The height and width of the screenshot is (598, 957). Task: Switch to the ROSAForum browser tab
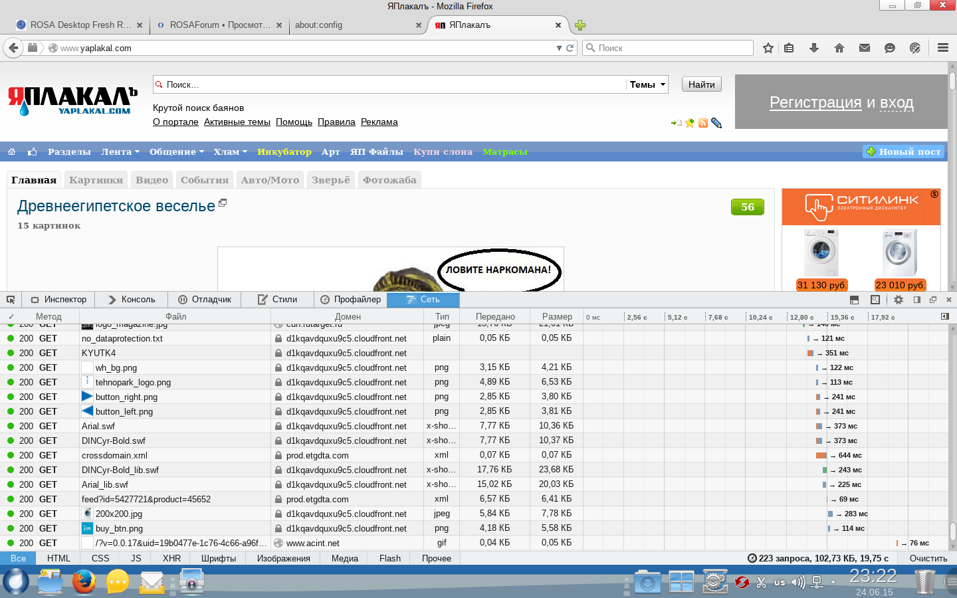(x=219, y=25)
